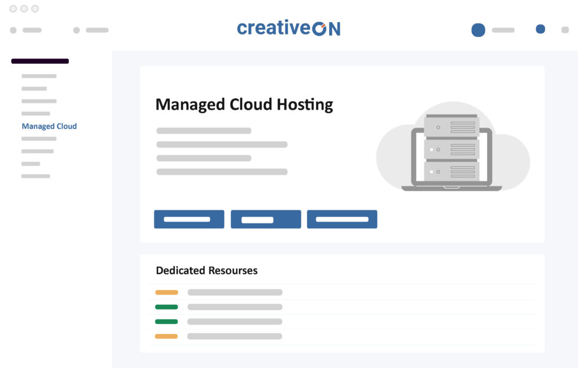This screenshot has height=368, width=578.
Task: Click the leftmost window control dot
Action: [14, 8]
